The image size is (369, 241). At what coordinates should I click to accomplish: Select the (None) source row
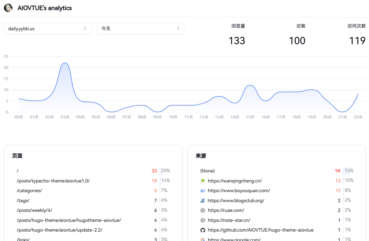pos(277,171)
